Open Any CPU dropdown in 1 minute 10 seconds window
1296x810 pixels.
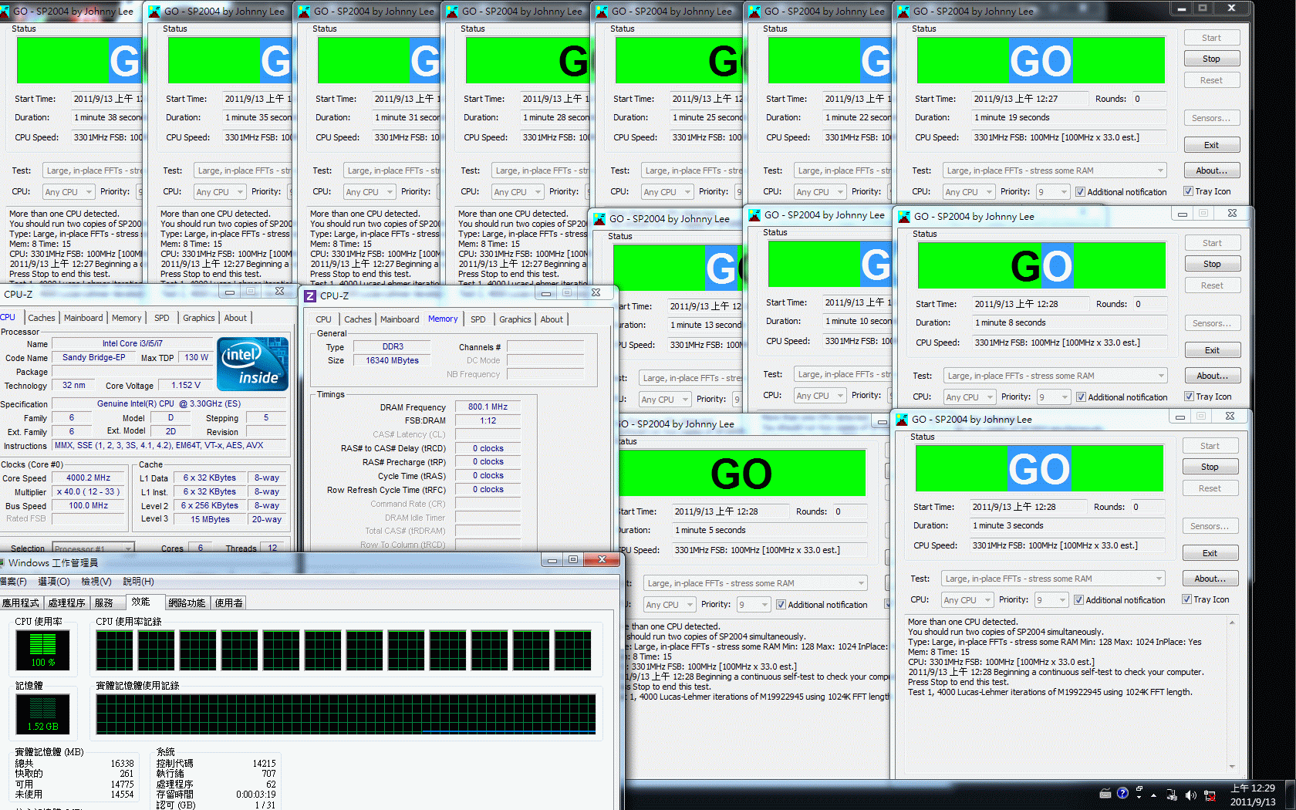820,396
